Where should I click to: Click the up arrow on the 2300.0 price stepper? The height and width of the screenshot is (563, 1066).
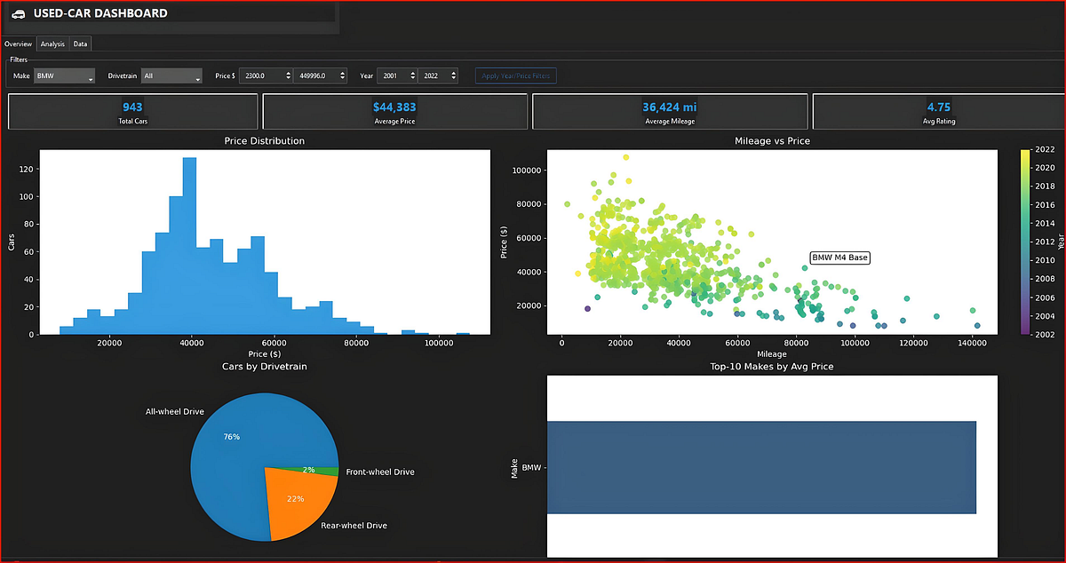(x=289, y=72)
